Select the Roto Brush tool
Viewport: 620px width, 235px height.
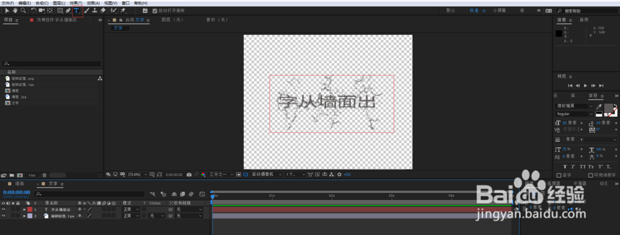click(x=113, y=11)
